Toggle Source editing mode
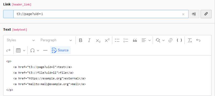This screenshot has height=96, width=215. (60, 50)
